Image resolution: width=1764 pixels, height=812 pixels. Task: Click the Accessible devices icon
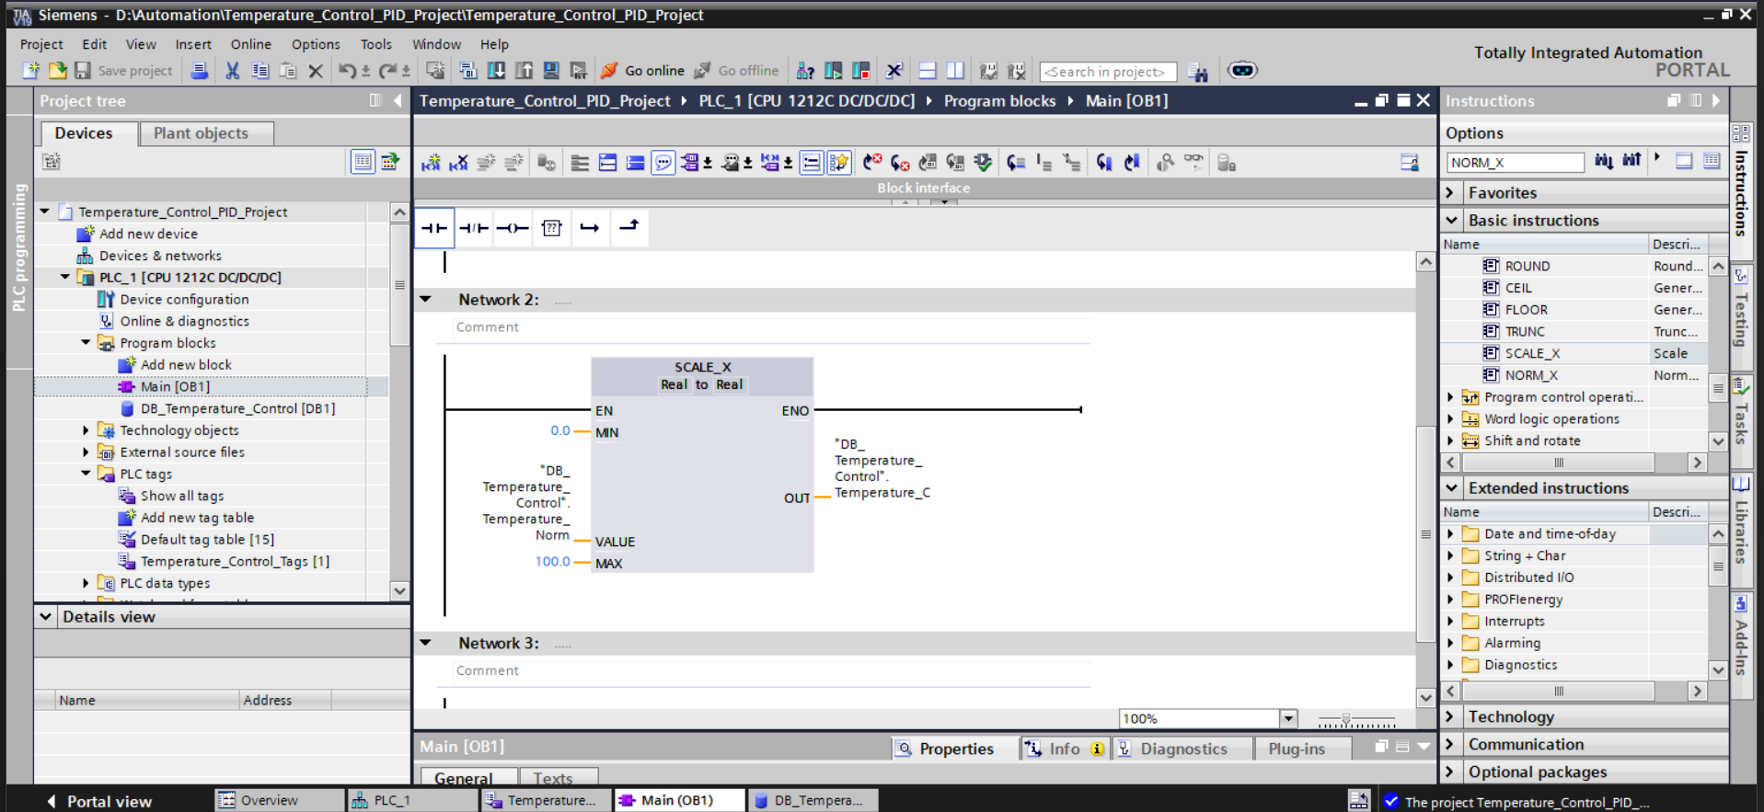[805, 71]
